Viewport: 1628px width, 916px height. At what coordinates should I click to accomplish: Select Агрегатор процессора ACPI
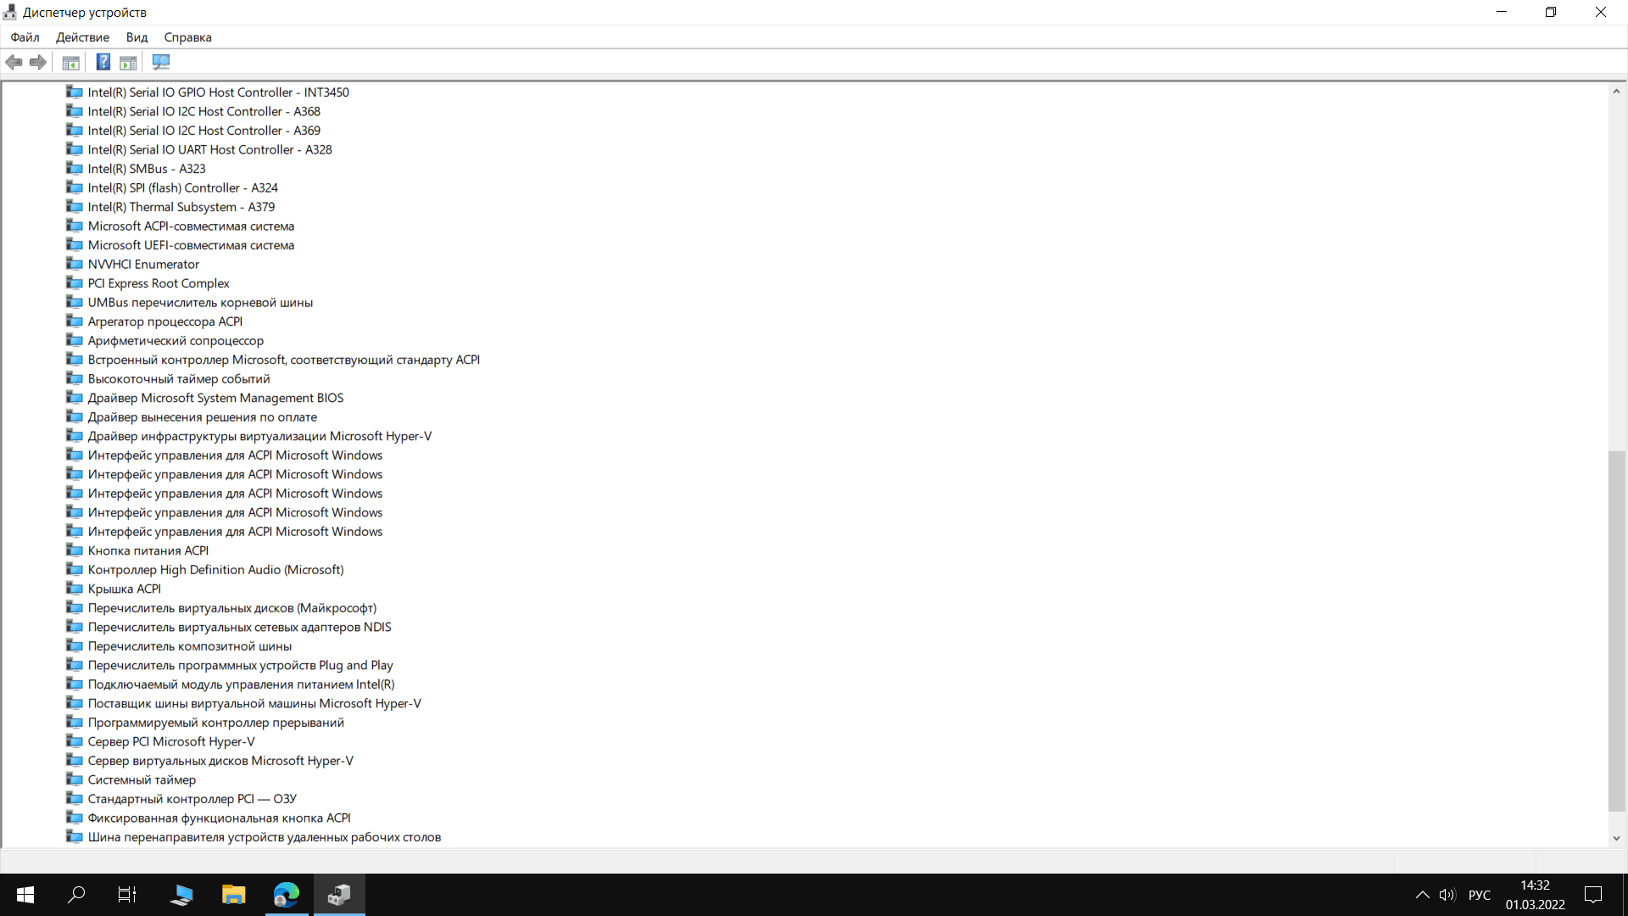164,321
